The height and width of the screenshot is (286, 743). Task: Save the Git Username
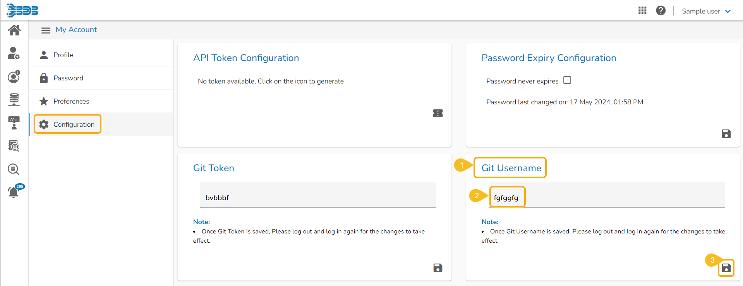726,268
